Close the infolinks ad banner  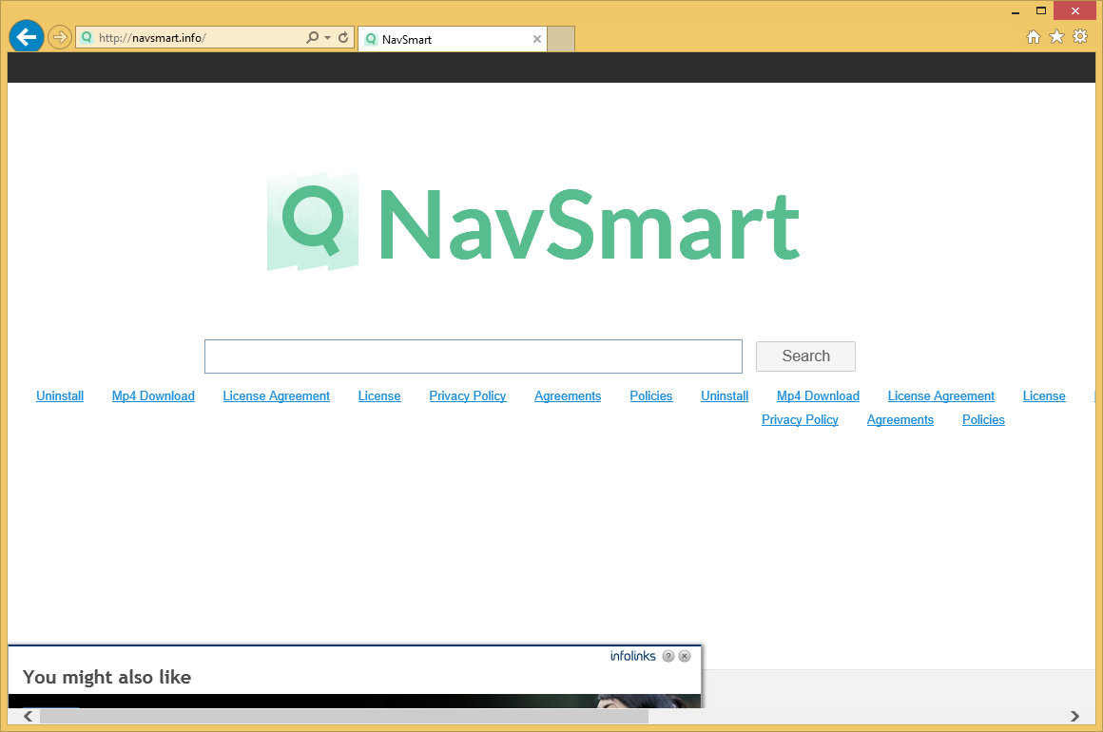685,656
